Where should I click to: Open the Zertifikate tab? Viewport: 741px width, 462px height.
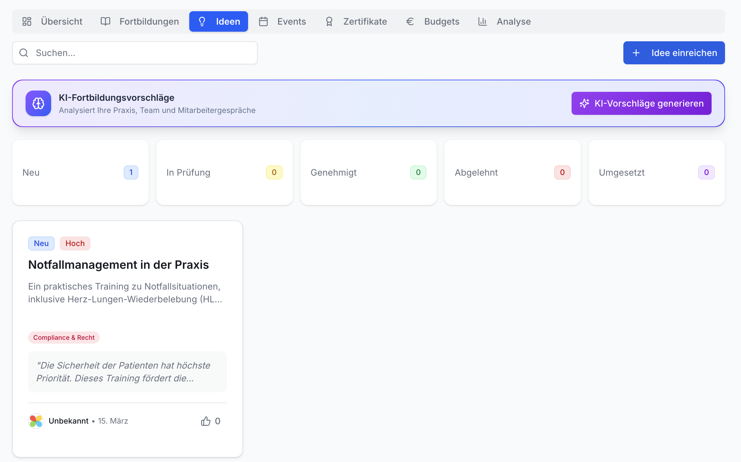pyautogui.click(x=355, y=21)
